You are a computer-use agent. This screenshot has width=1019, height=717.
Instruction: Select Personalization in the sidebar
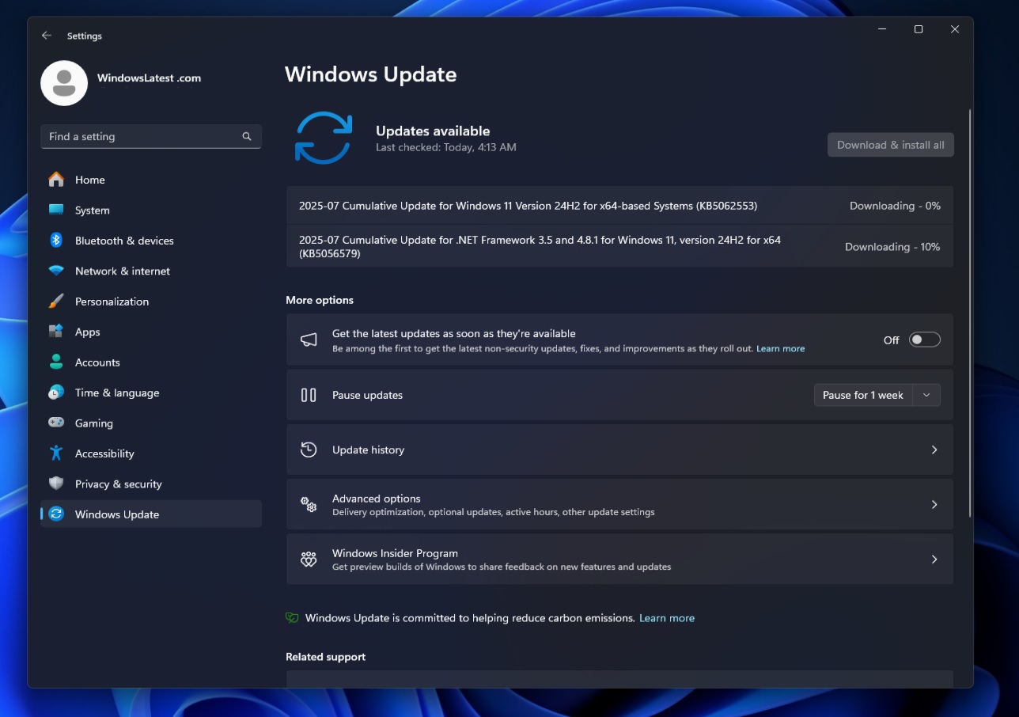tap(112, 302)
